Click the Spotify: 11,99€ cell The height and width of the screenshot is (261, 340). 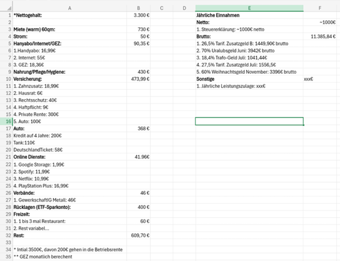pyautogui.click(x=70, y=172)
